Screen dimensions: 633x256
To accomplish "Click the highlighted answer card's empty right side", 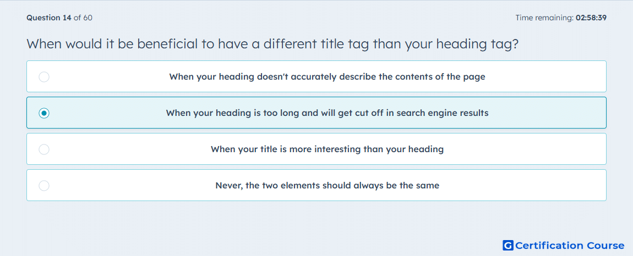I will [549, 113].
